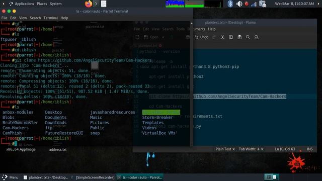Screen dimensions: 322x181
Task: Click the Undo button in Pluma
Action: 202,37
